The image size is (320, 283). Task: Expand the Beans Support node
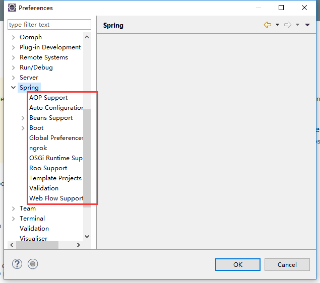23,118
